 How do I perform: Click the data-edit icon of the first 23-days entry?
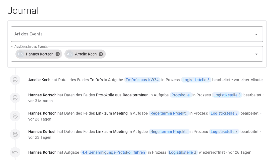point(15,116)
